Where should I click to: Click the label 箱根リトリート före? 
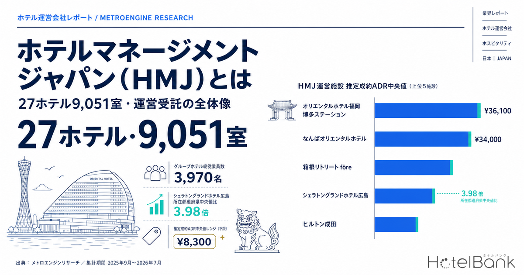coord(327,167)
